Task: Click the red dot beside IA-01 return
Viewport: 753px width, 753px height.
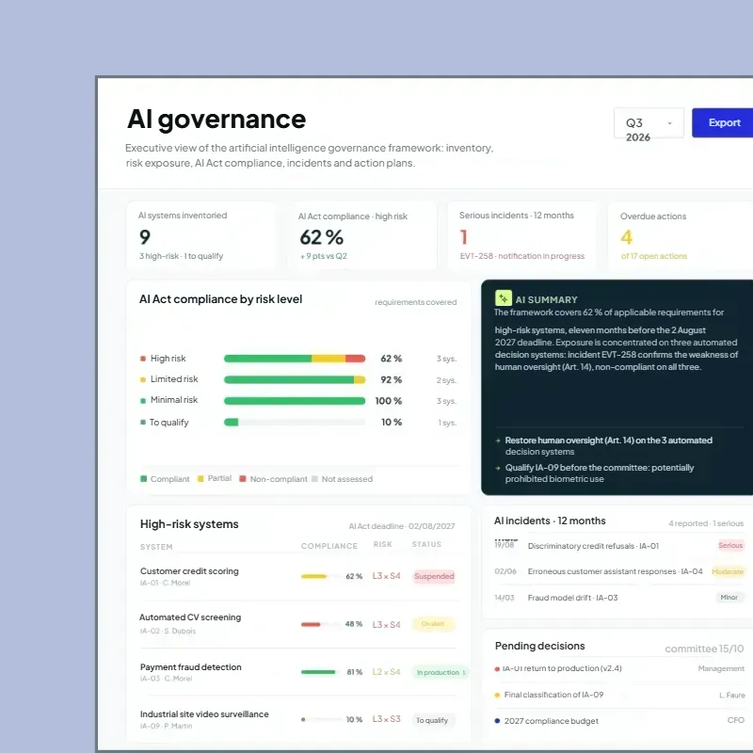Action: [497, 669]
